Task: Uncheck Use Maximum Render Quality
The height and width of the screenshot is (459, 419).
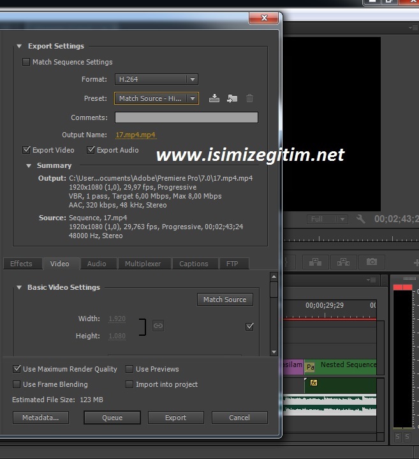Action: pyautogui.click(x=17, y=369)
